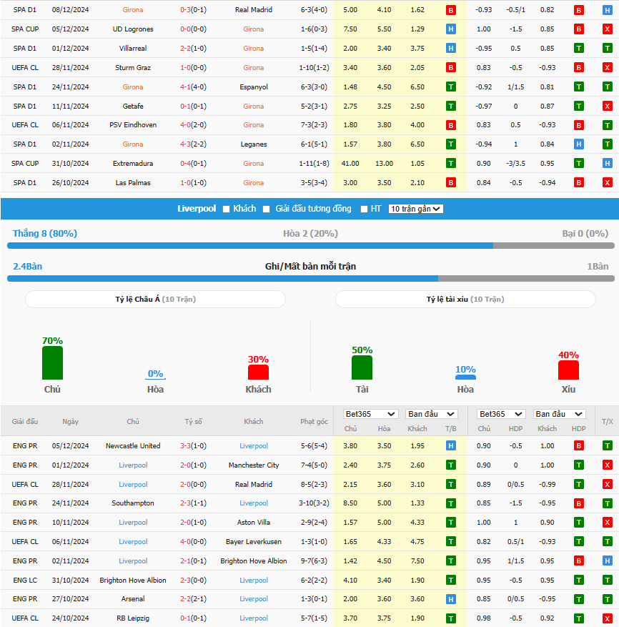The image size is (619, 627).
Task: Toggle the HT checkbox
Action: coord(364,209)
